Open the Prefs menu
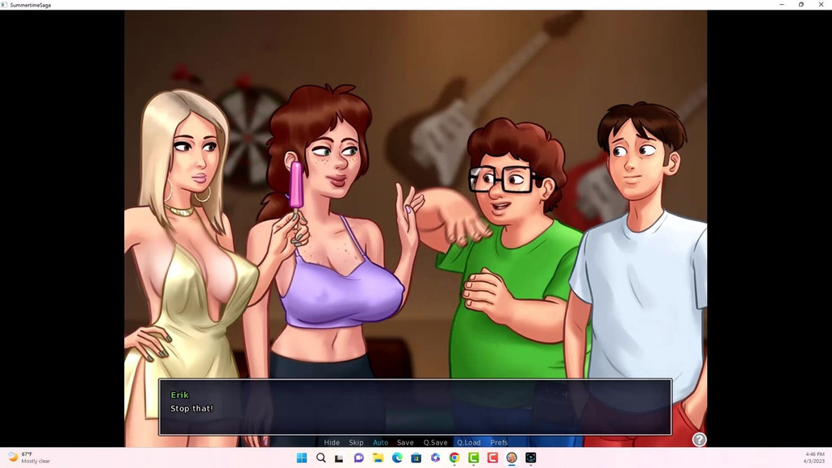 click(499, 442)
